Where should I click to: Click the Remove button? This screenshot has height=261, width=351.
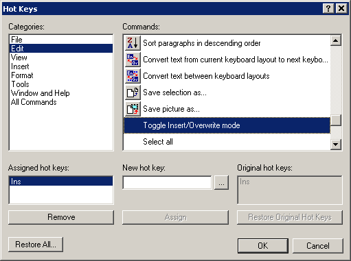tap(61, 217)
